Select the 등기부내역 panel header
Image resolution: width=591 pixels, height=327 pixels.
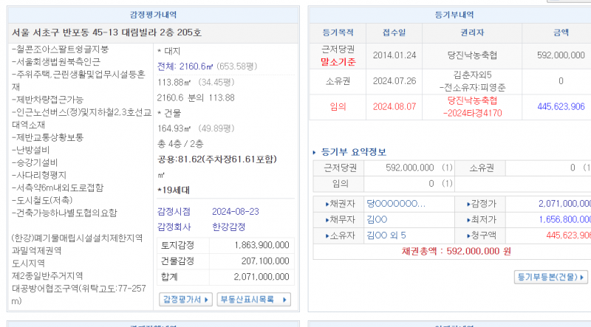[x=449, y=15]
